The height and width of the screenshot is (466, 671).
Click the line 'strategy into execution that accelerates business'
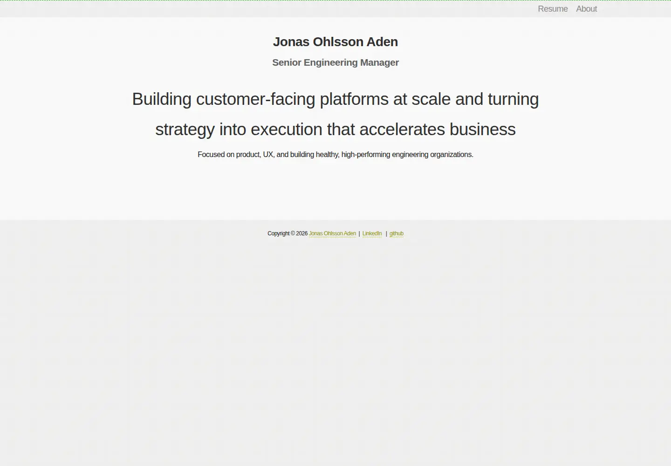pyautogui.click(x=335, y=130)
